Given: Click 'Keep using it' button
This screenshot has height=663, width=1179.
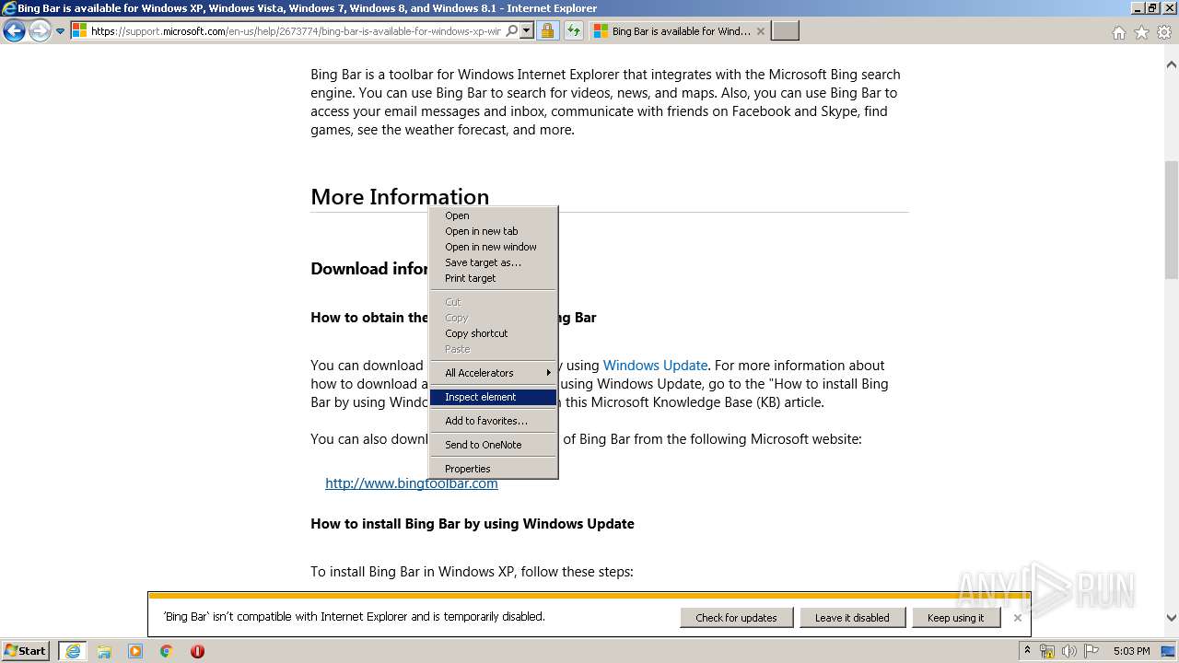Looking at the screenshot, I should coord(955,618).
